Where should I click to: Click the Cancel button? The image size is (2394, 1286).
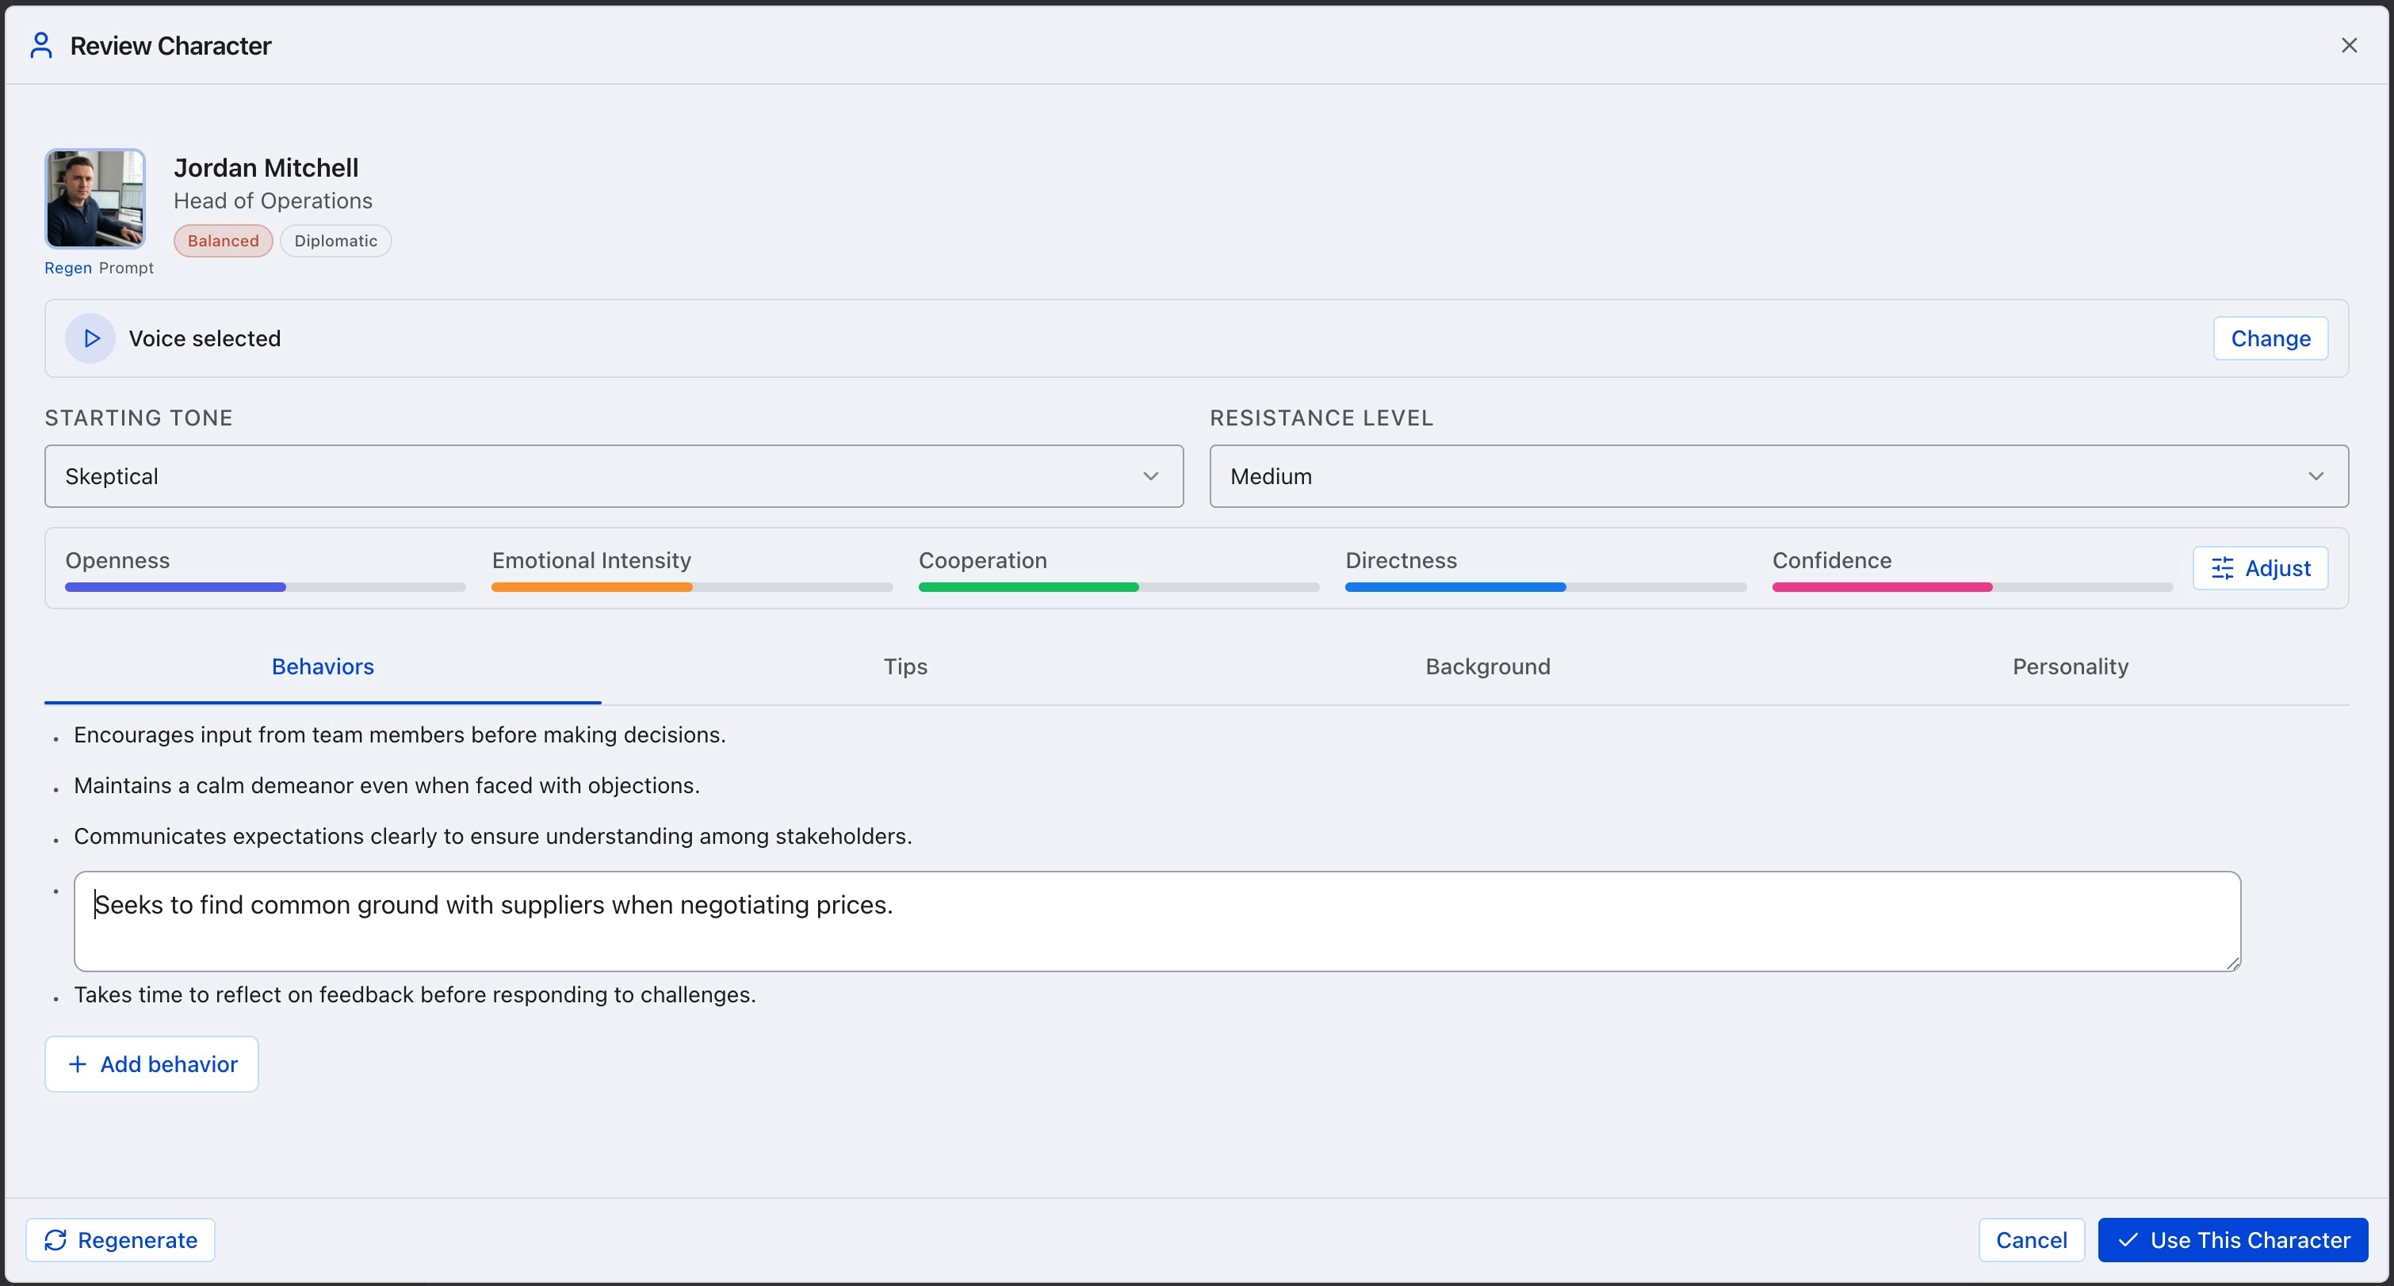tap(2031, 1239)
